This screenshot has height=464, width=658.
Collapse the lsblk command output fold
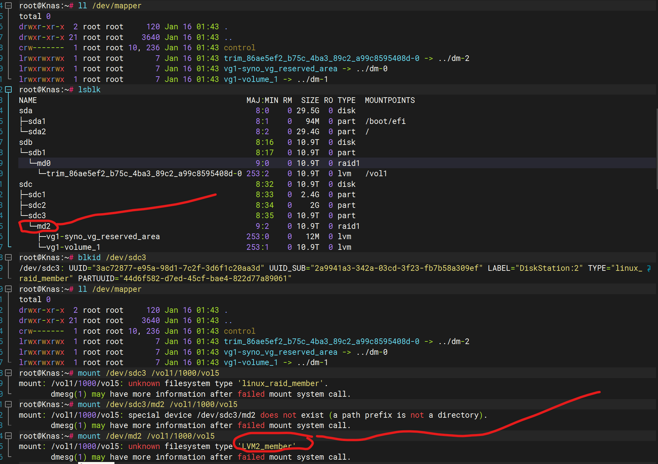point(9,90)
